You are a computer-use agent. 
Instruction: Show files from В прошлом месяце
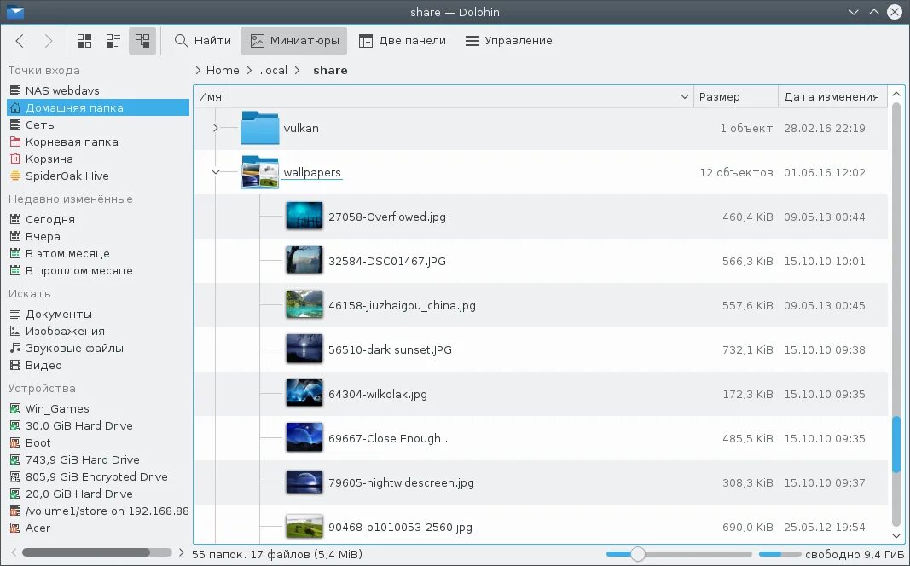(x=98, y=270)
